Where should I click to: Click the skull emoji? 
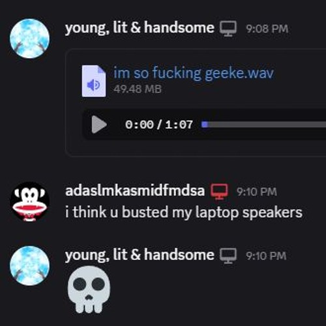(89, 289)
